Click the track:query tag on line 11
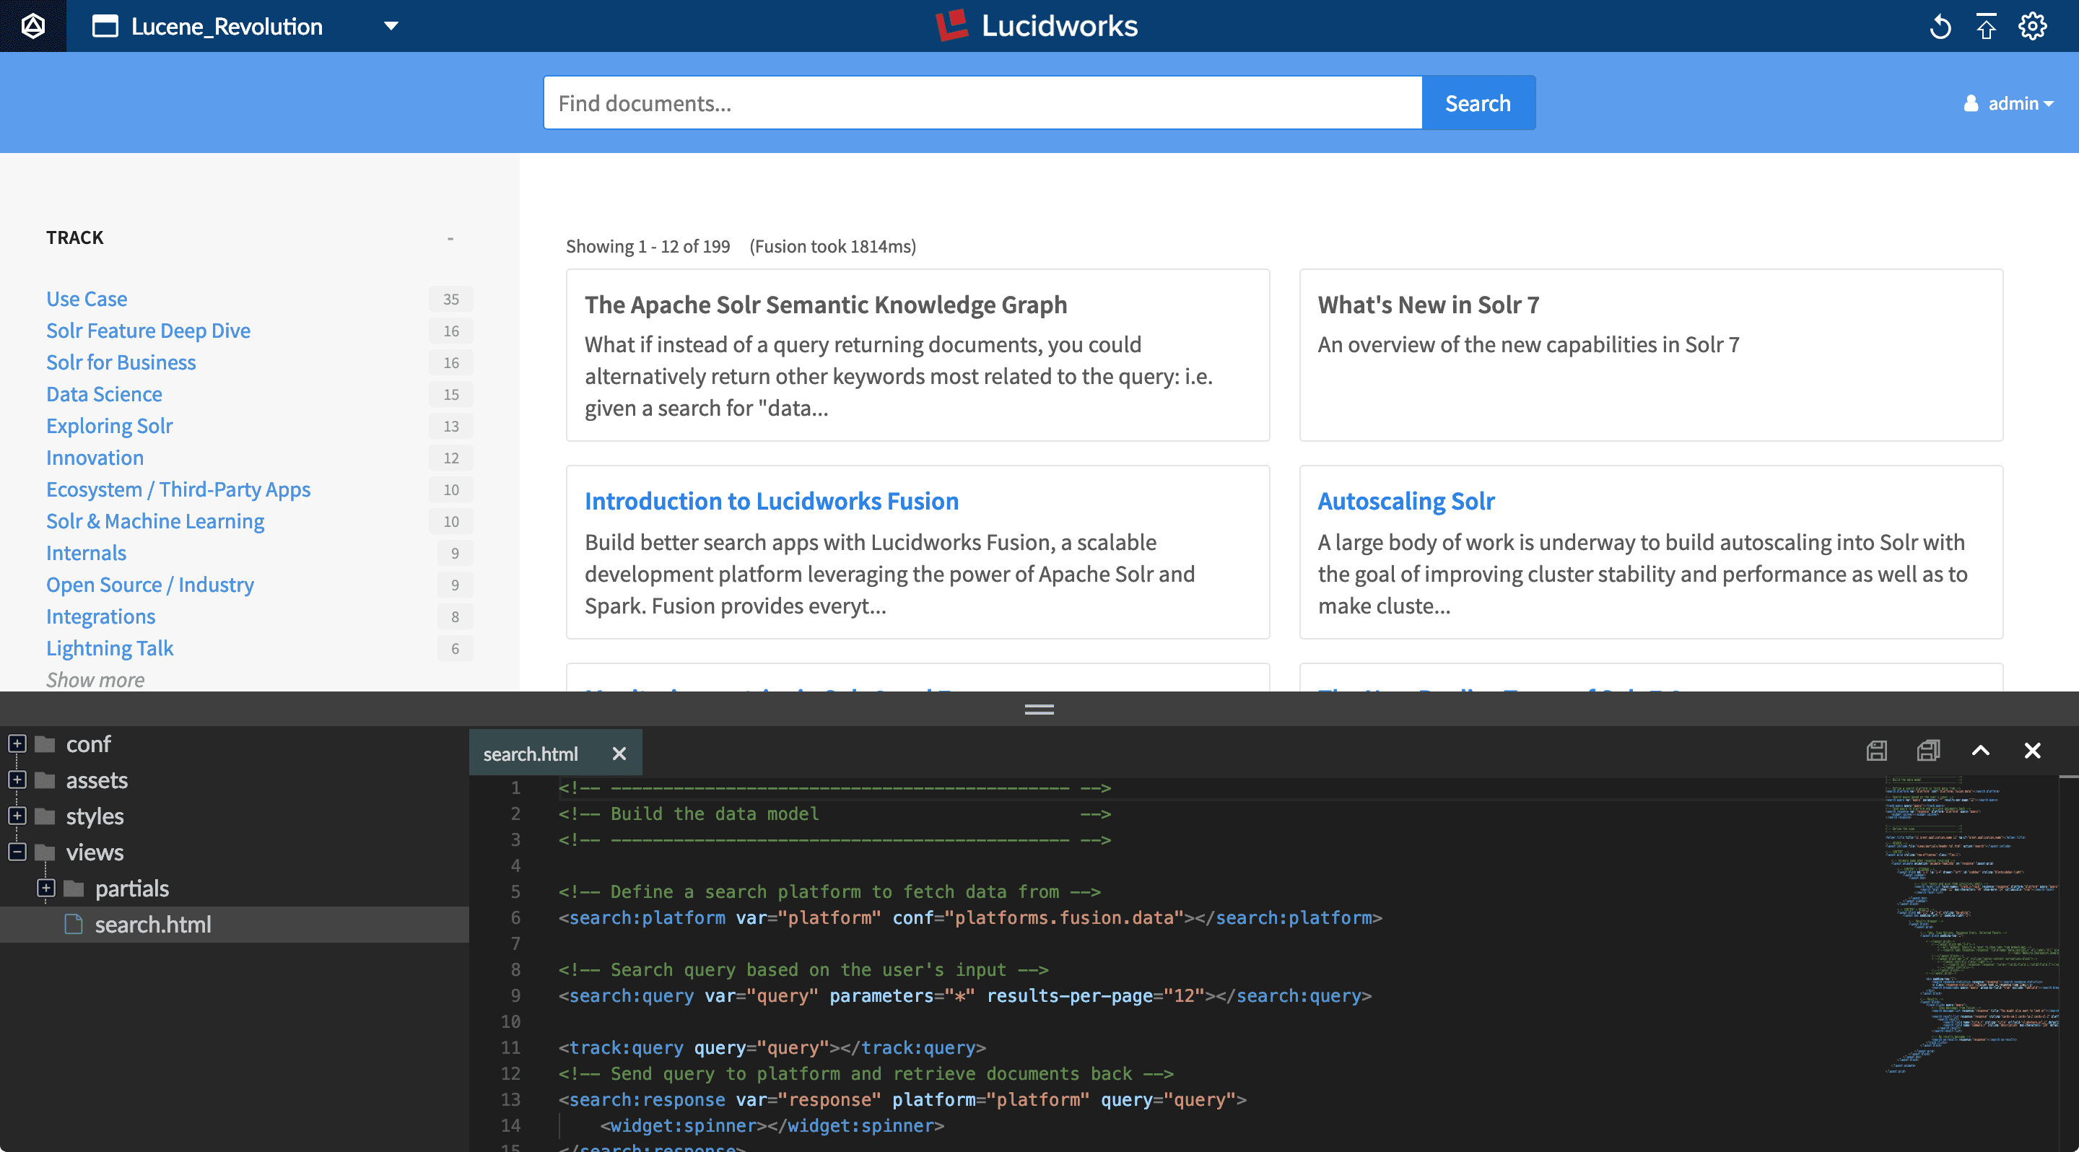The image size is (2079, 1152). click(627, 1047)
